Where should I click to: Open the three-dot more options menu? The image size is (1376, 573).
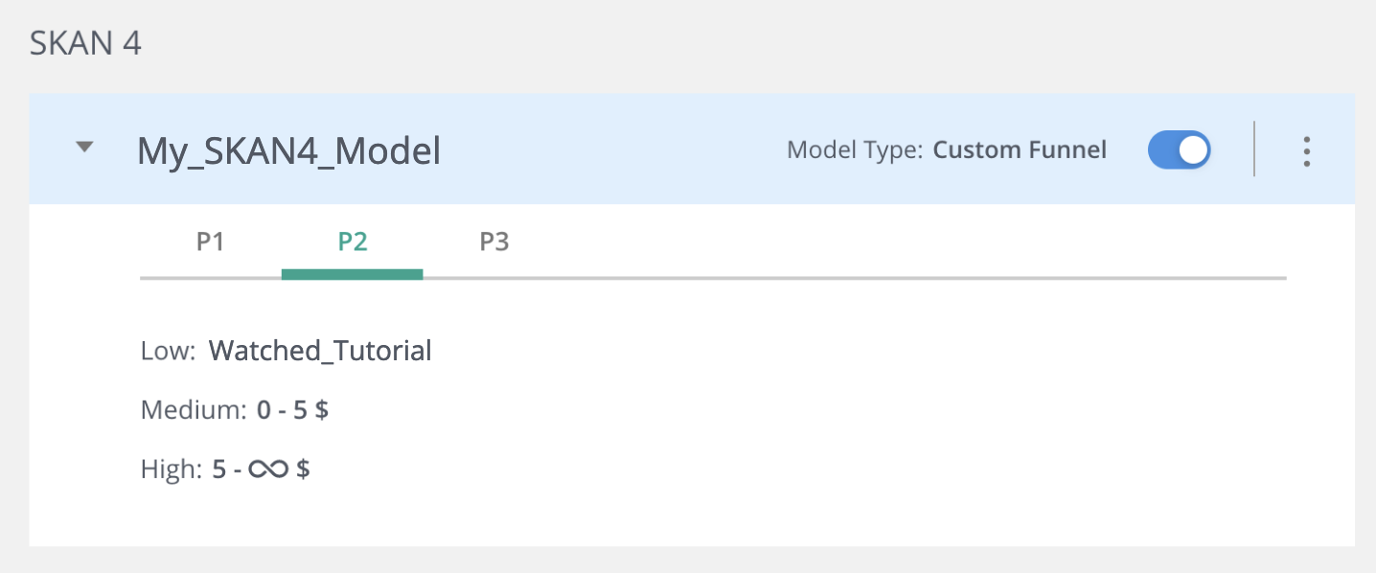[x=1306, y=151]
